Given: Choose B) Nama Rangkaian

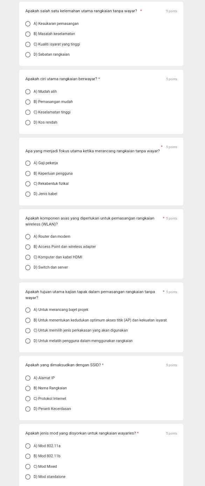Looking at the screenshot, I should (28, 388).
